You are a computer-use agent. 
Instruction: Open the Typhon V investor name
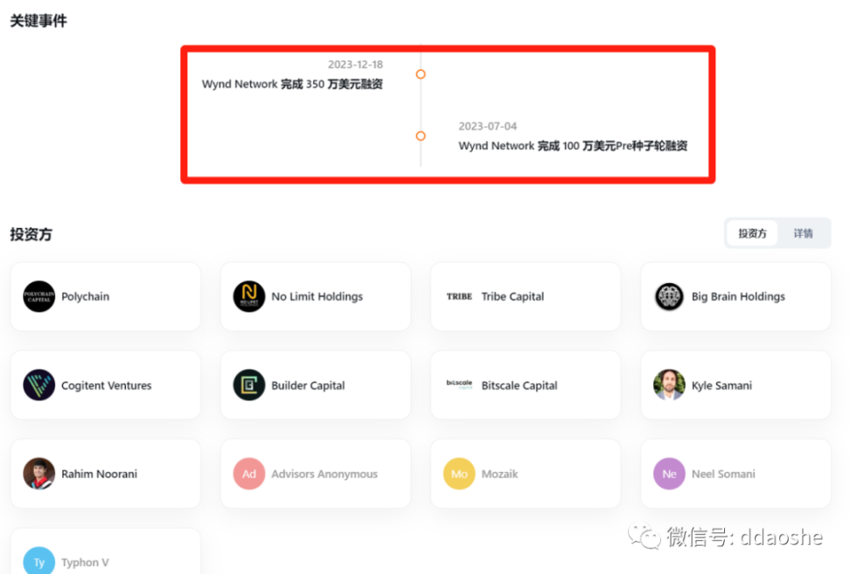click(85, 562)
